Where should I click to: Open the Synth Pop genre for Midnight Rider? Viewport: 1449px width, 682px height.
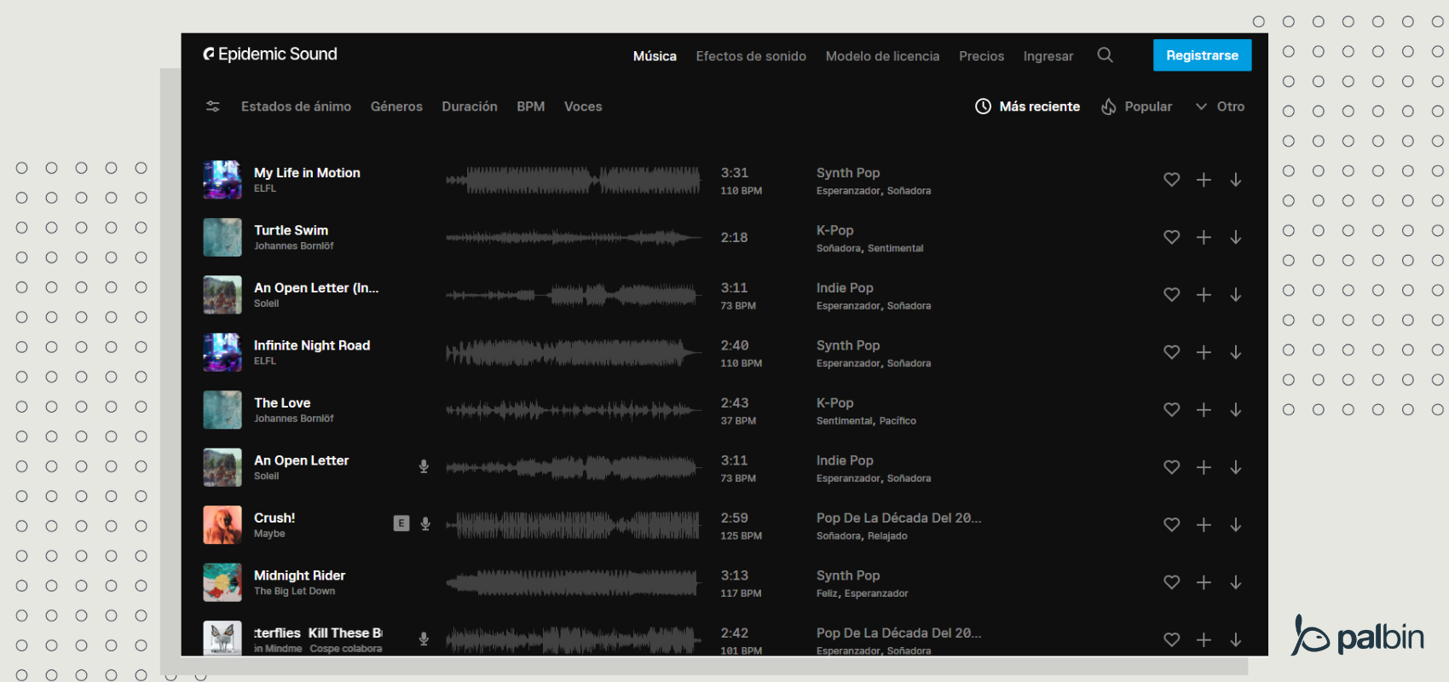coord(848,575)
